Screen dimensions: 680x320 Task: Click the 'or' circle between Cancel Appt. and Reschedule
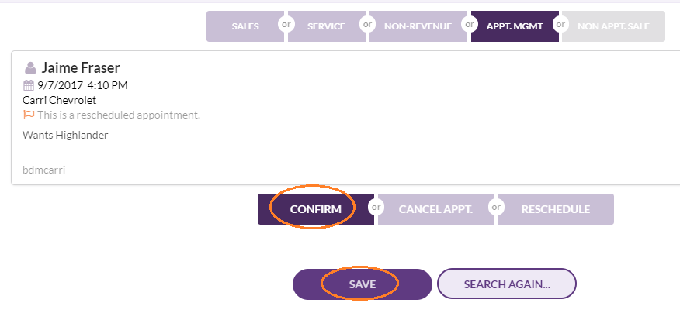pyautogui.click(x=496, y=207)
